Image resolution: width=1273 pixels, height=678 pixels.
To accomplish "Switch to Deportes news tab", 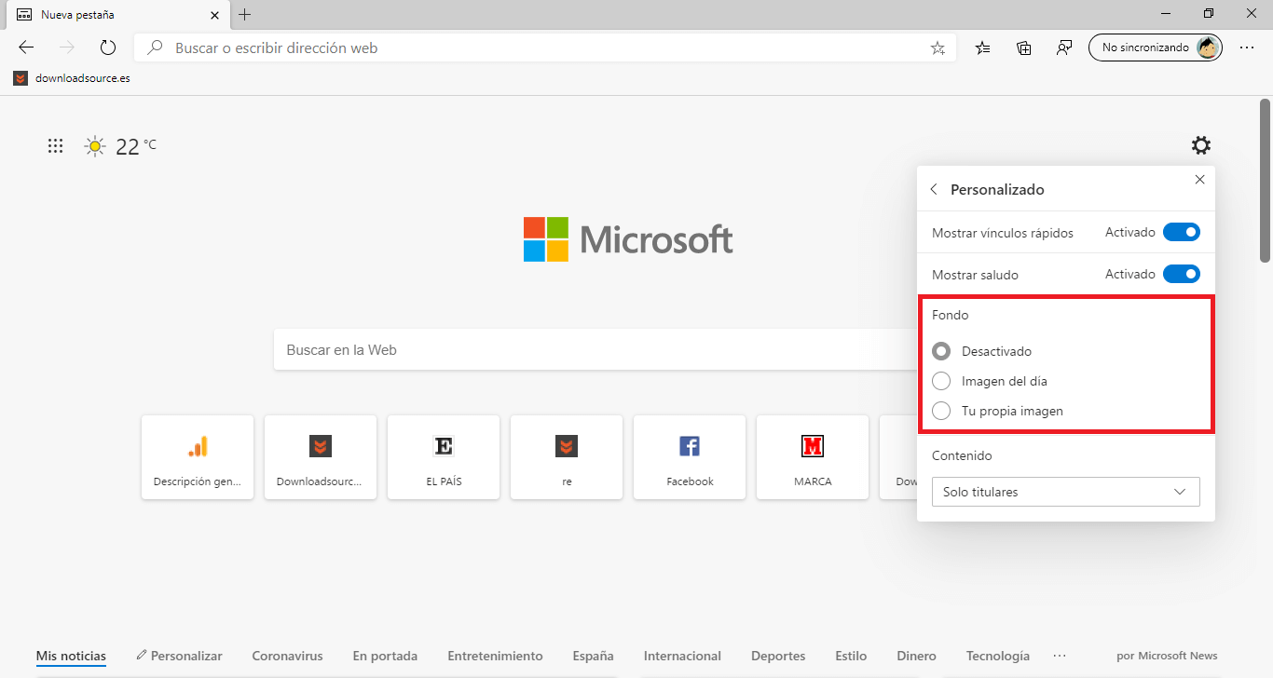I will (x=778, y=656).
